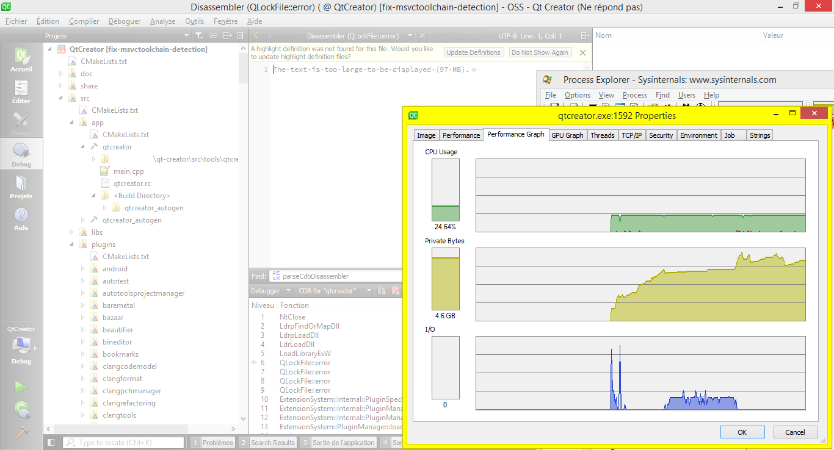
Task: Toggle link-with-editor in Projets panel
Action: pos(213,36)
